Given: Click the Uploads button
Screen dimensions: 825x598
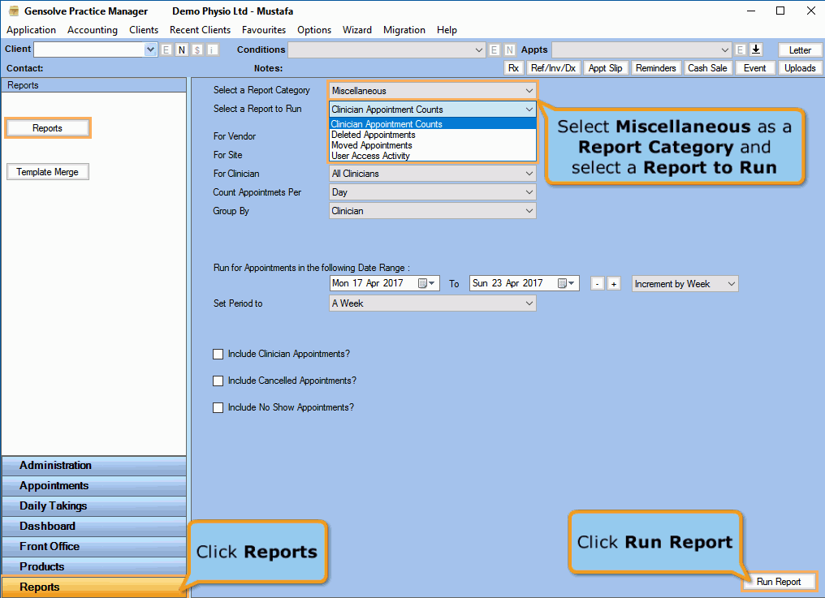Looking at the screenshot, I should point(800,68).
